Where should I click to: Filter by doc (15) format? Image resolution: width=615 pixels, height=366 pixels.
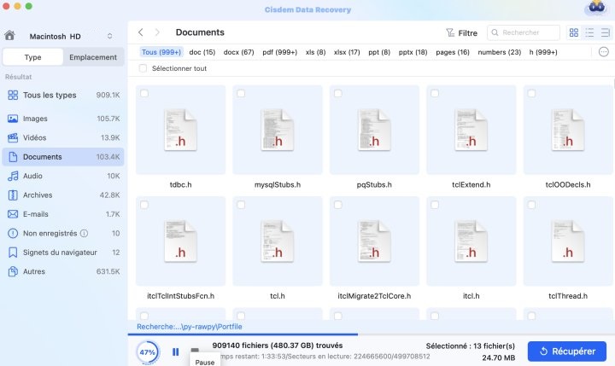[x=202, y=52]
